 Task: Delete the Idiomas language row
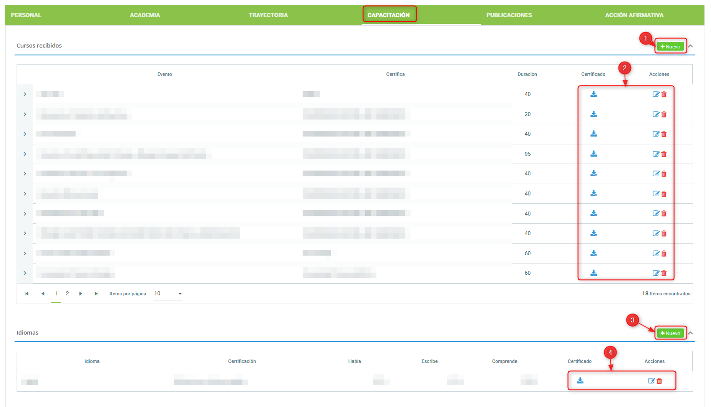tap(659, 381)
